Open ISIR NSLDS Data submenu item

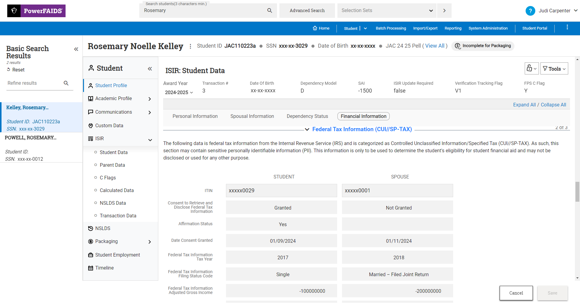click(113, 203)
